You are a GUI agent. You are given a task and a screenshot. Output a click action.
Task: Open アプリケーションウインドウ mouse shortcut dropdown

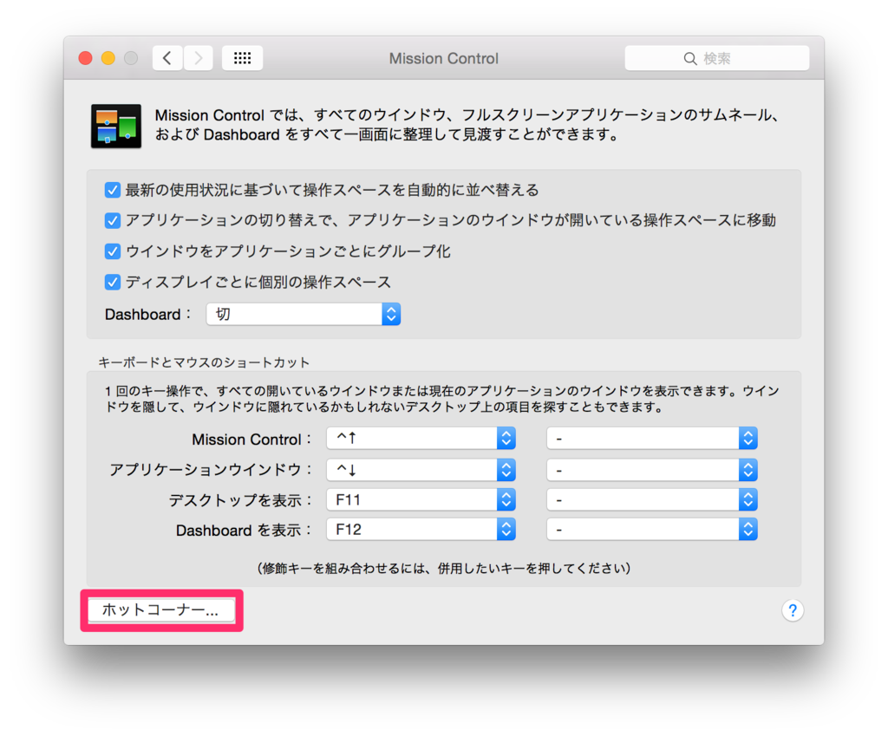pos(652,470)
